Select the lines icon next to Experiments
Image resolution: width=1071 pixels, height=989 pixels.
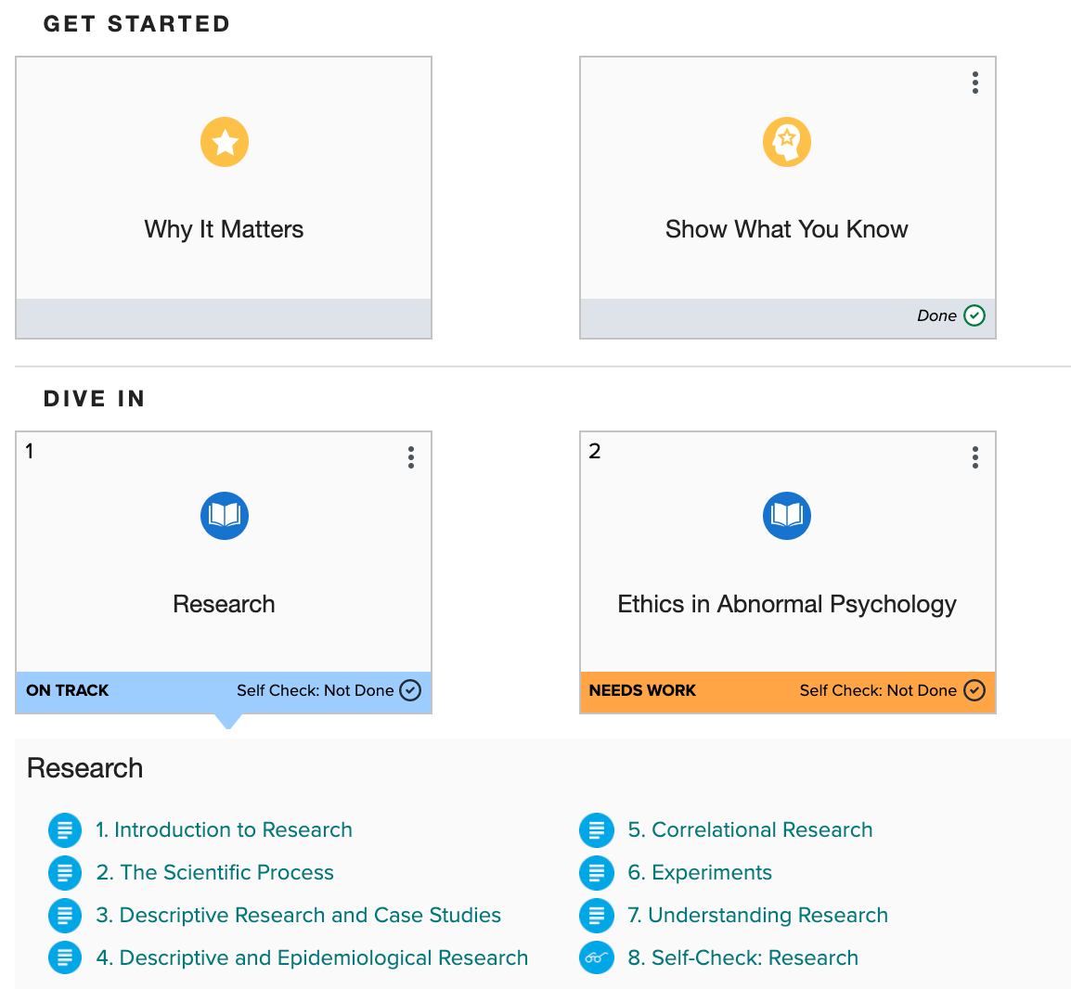[597, 872]
